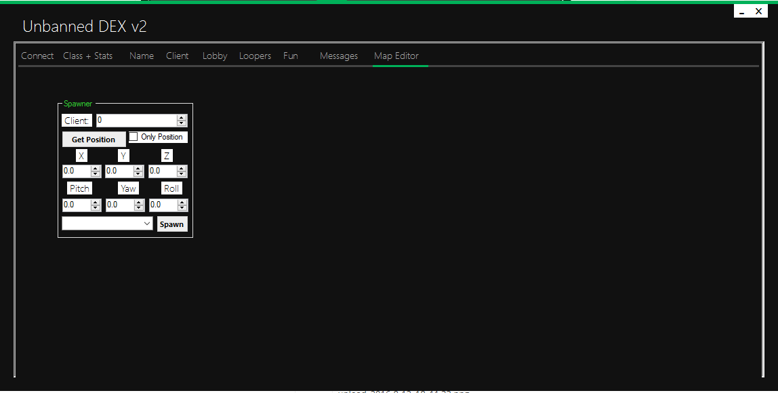Viewport: 778px width, 393px height.
Task: Select the Messages tab
Action: [x=338, y=56]
